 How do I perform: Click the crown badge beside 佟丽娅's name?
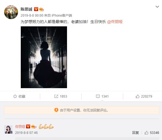33,126
